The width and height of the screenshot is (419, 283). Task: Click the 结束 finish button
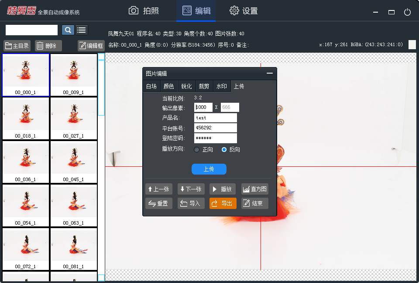[254, 203]
